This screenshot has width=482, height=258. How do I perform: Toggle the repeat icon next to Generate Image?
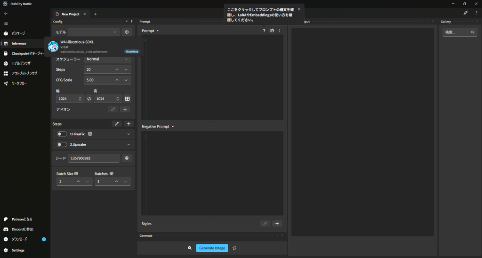click(234, 248)
